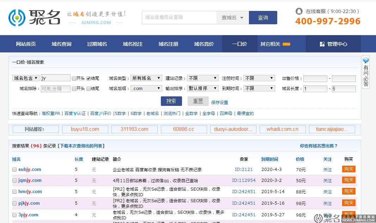Open the 注册时间 dropdown
The image size is (376, 223).
point(259,78)
